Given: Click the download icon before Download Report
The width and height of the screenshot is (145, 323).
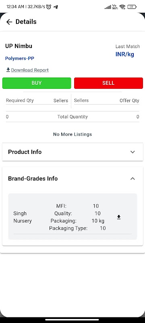Looking at the screenshot, I should pos(8,70).
